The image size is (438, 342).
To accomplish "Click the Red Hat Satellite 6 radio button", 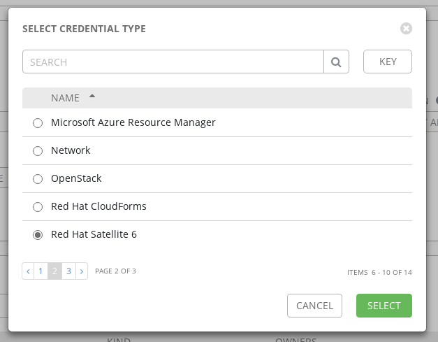I will tap(38, 235).
